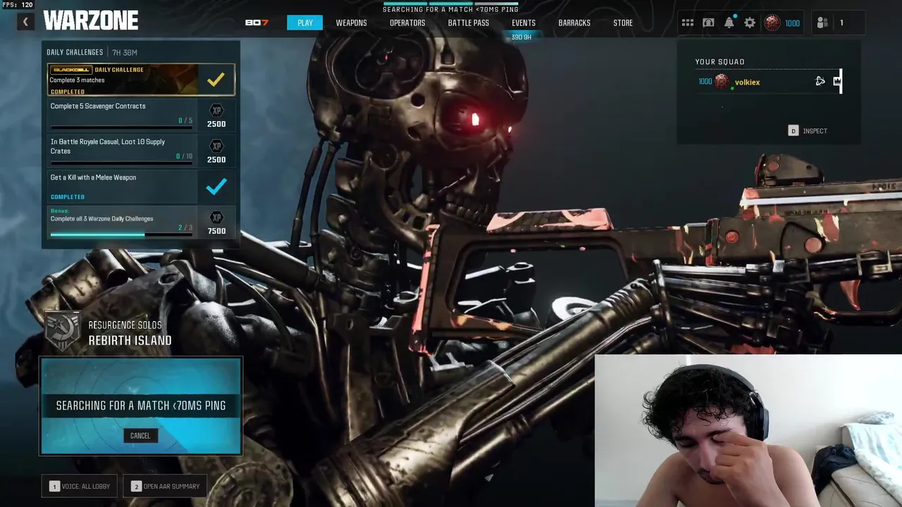902x507 pixels.
Task: Open the BlackCell daily challenge card
Action: coord(141,80)
